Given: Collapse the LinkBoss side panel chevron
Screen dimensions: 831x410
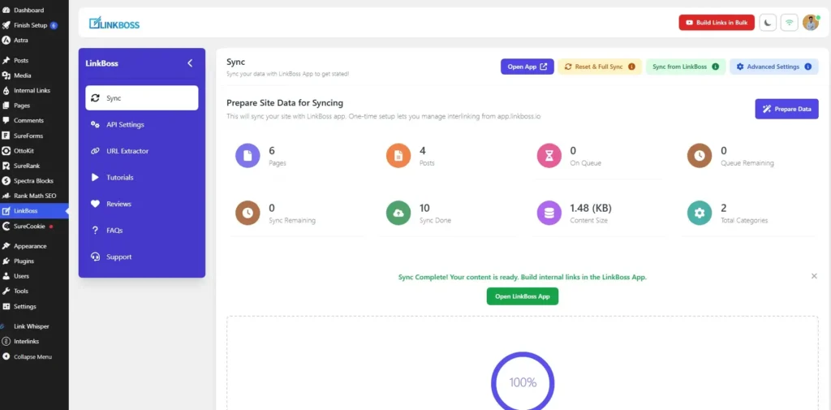Looking at the screenshot, I should click(190, 63).
